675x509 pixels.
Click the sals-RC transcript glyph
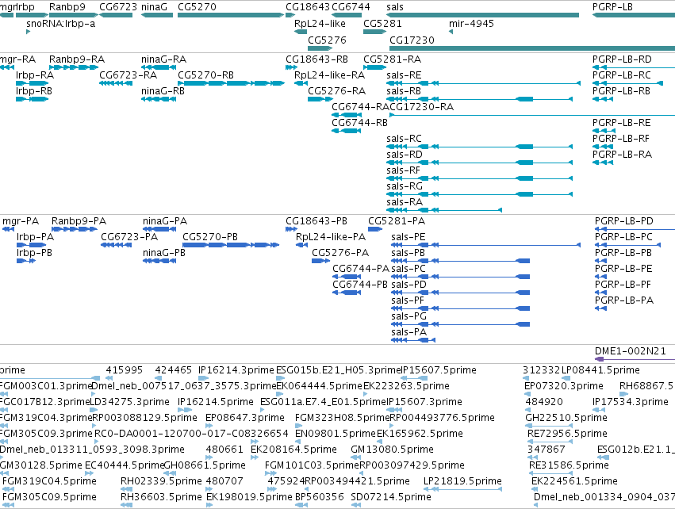(x=480, y=147)
